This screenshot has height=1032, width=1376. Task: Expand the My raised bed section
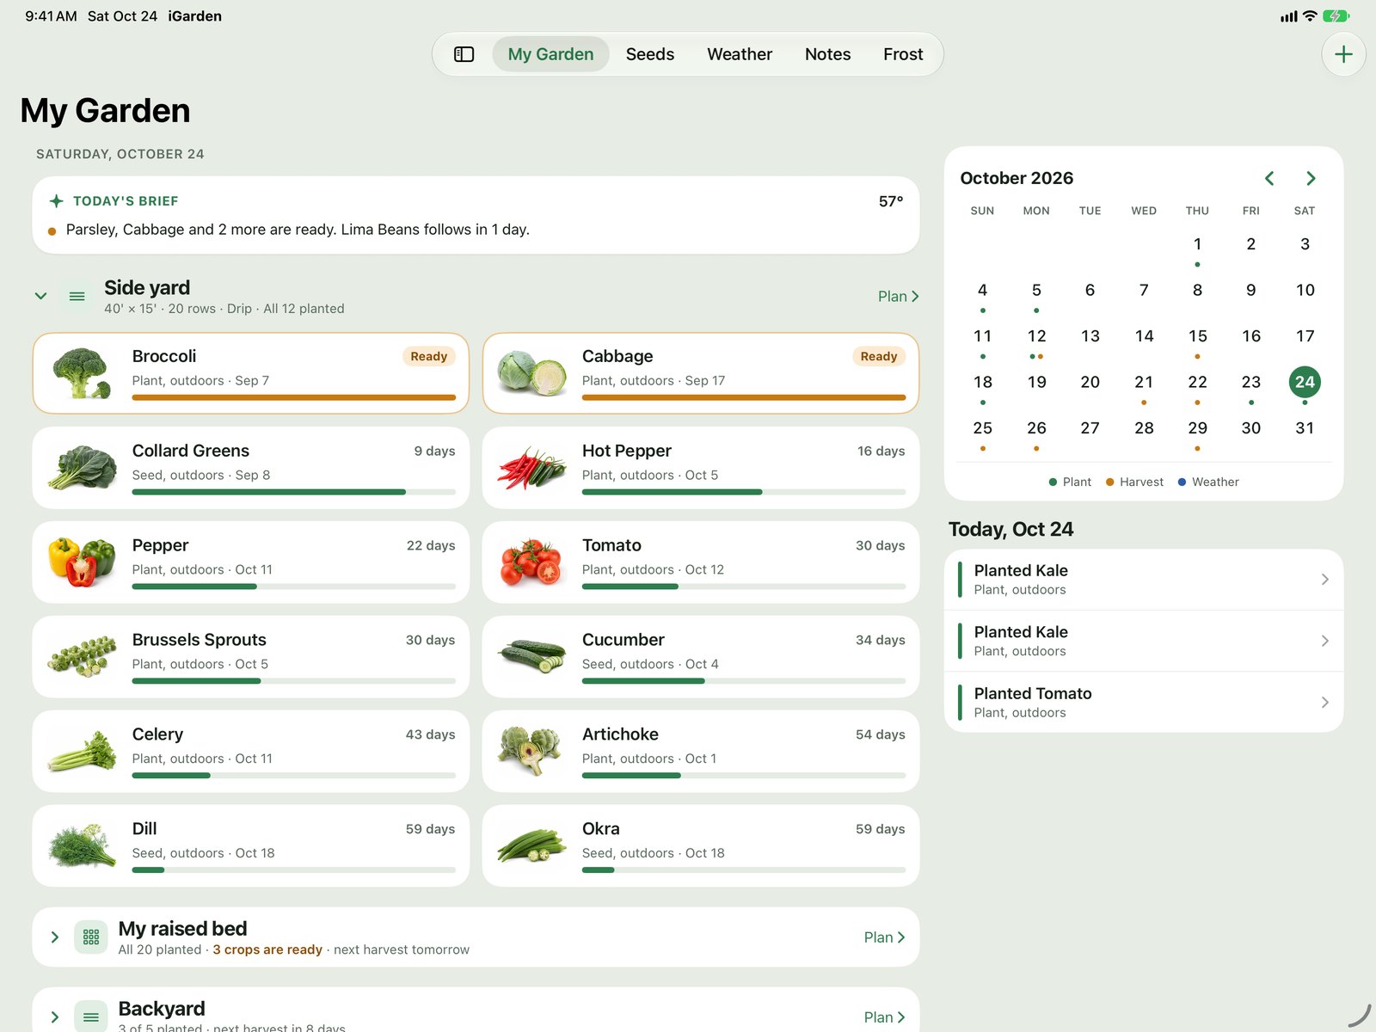pyautogui.click(x=55, y=937)
